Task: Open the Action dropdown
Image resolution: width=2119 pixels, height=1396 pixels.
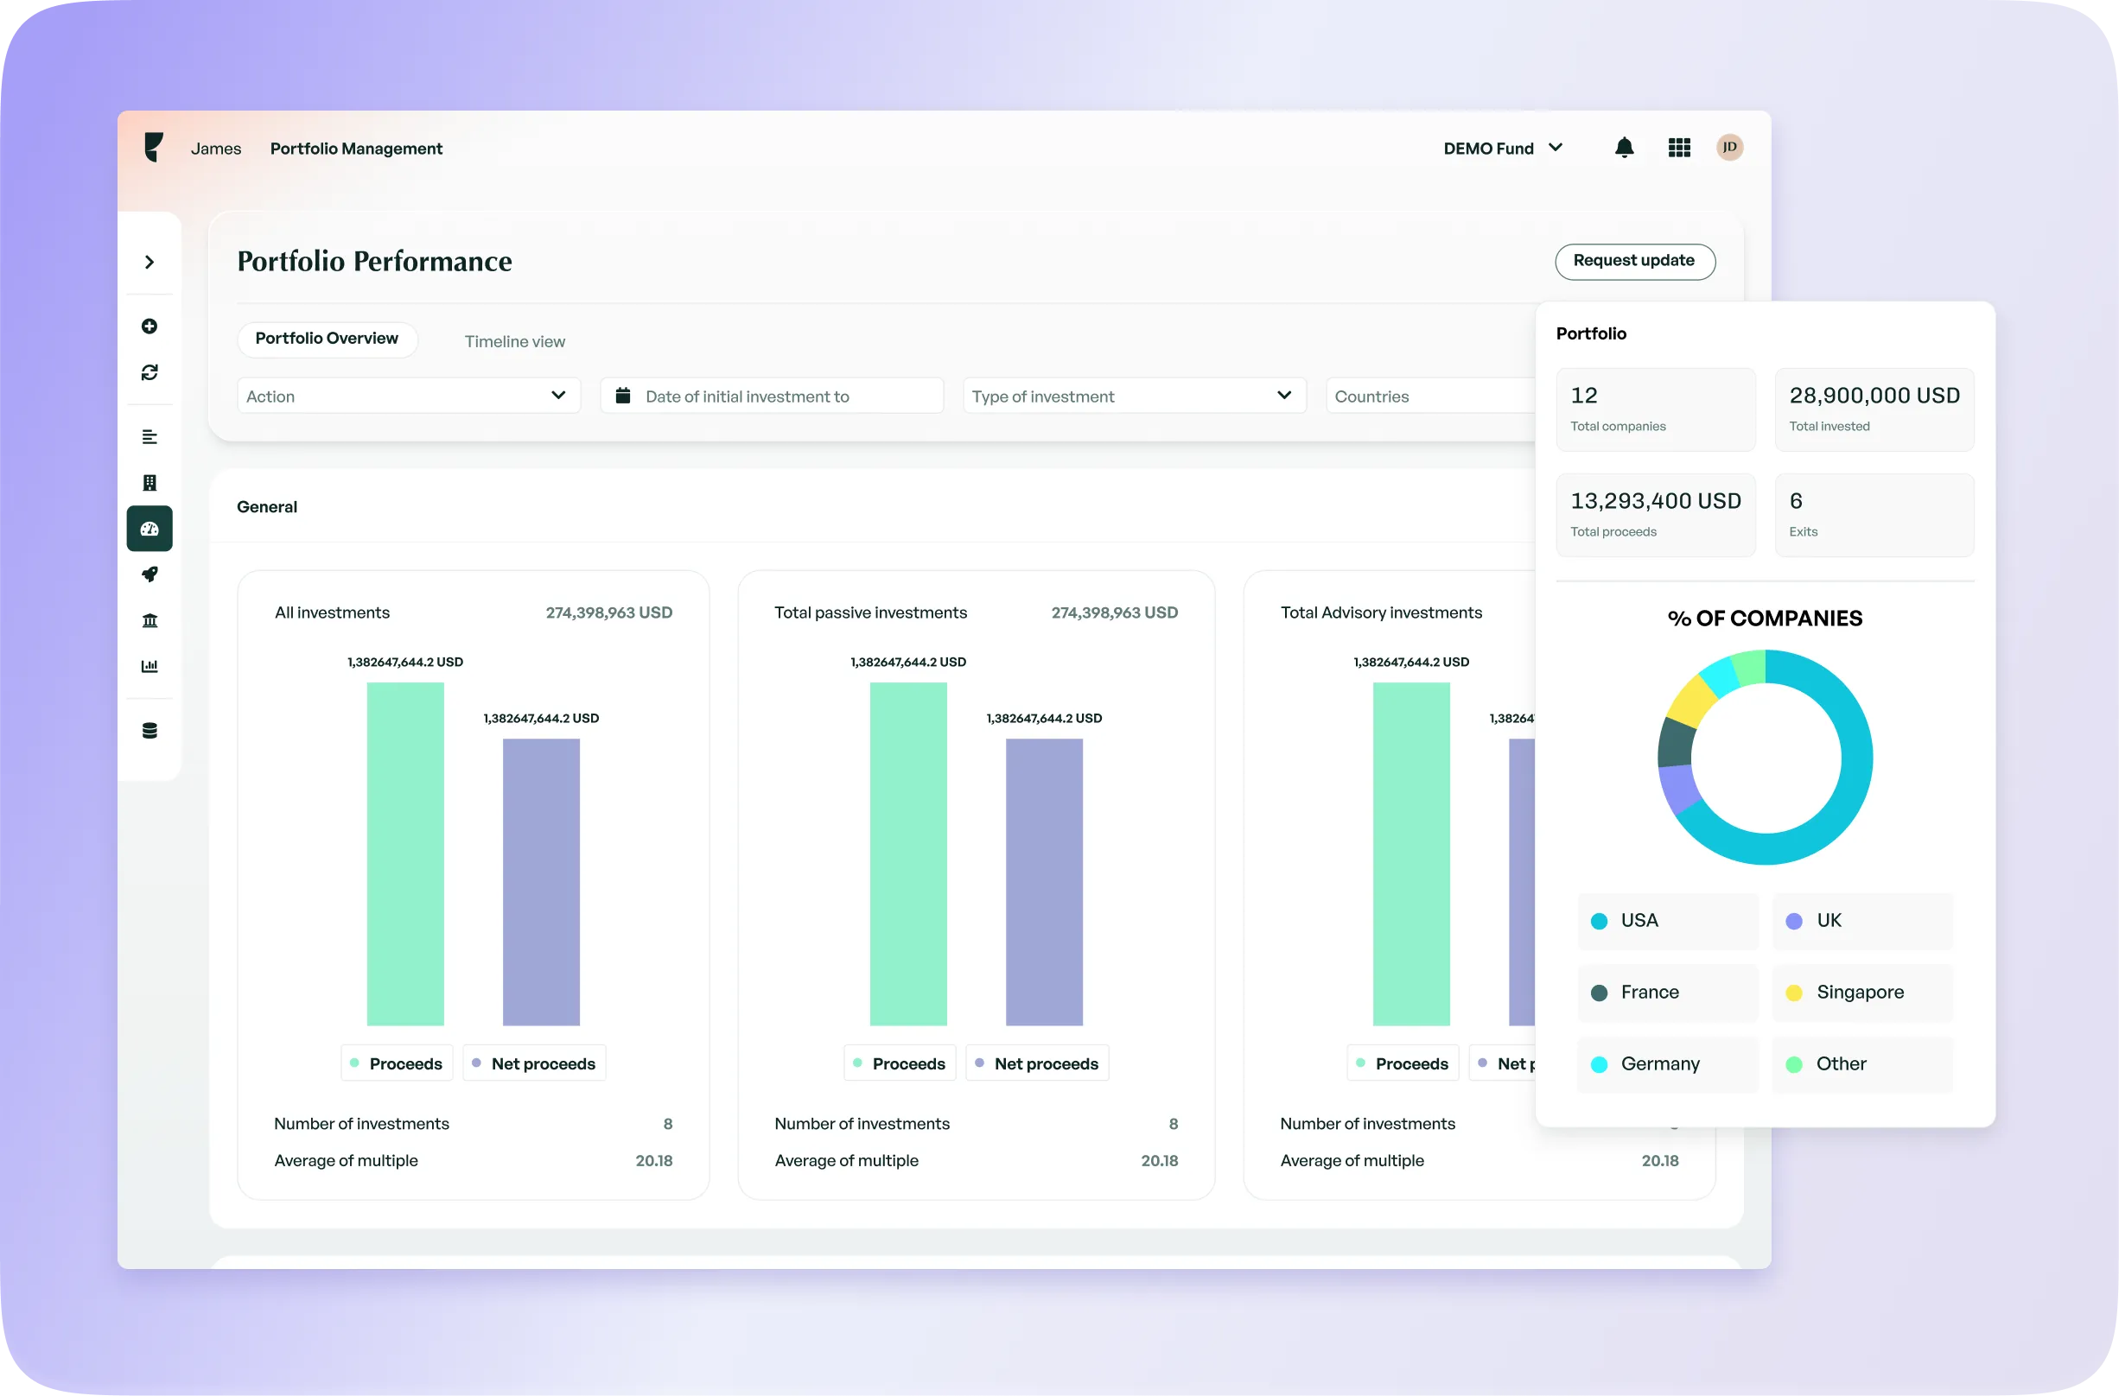Action: 408,397
